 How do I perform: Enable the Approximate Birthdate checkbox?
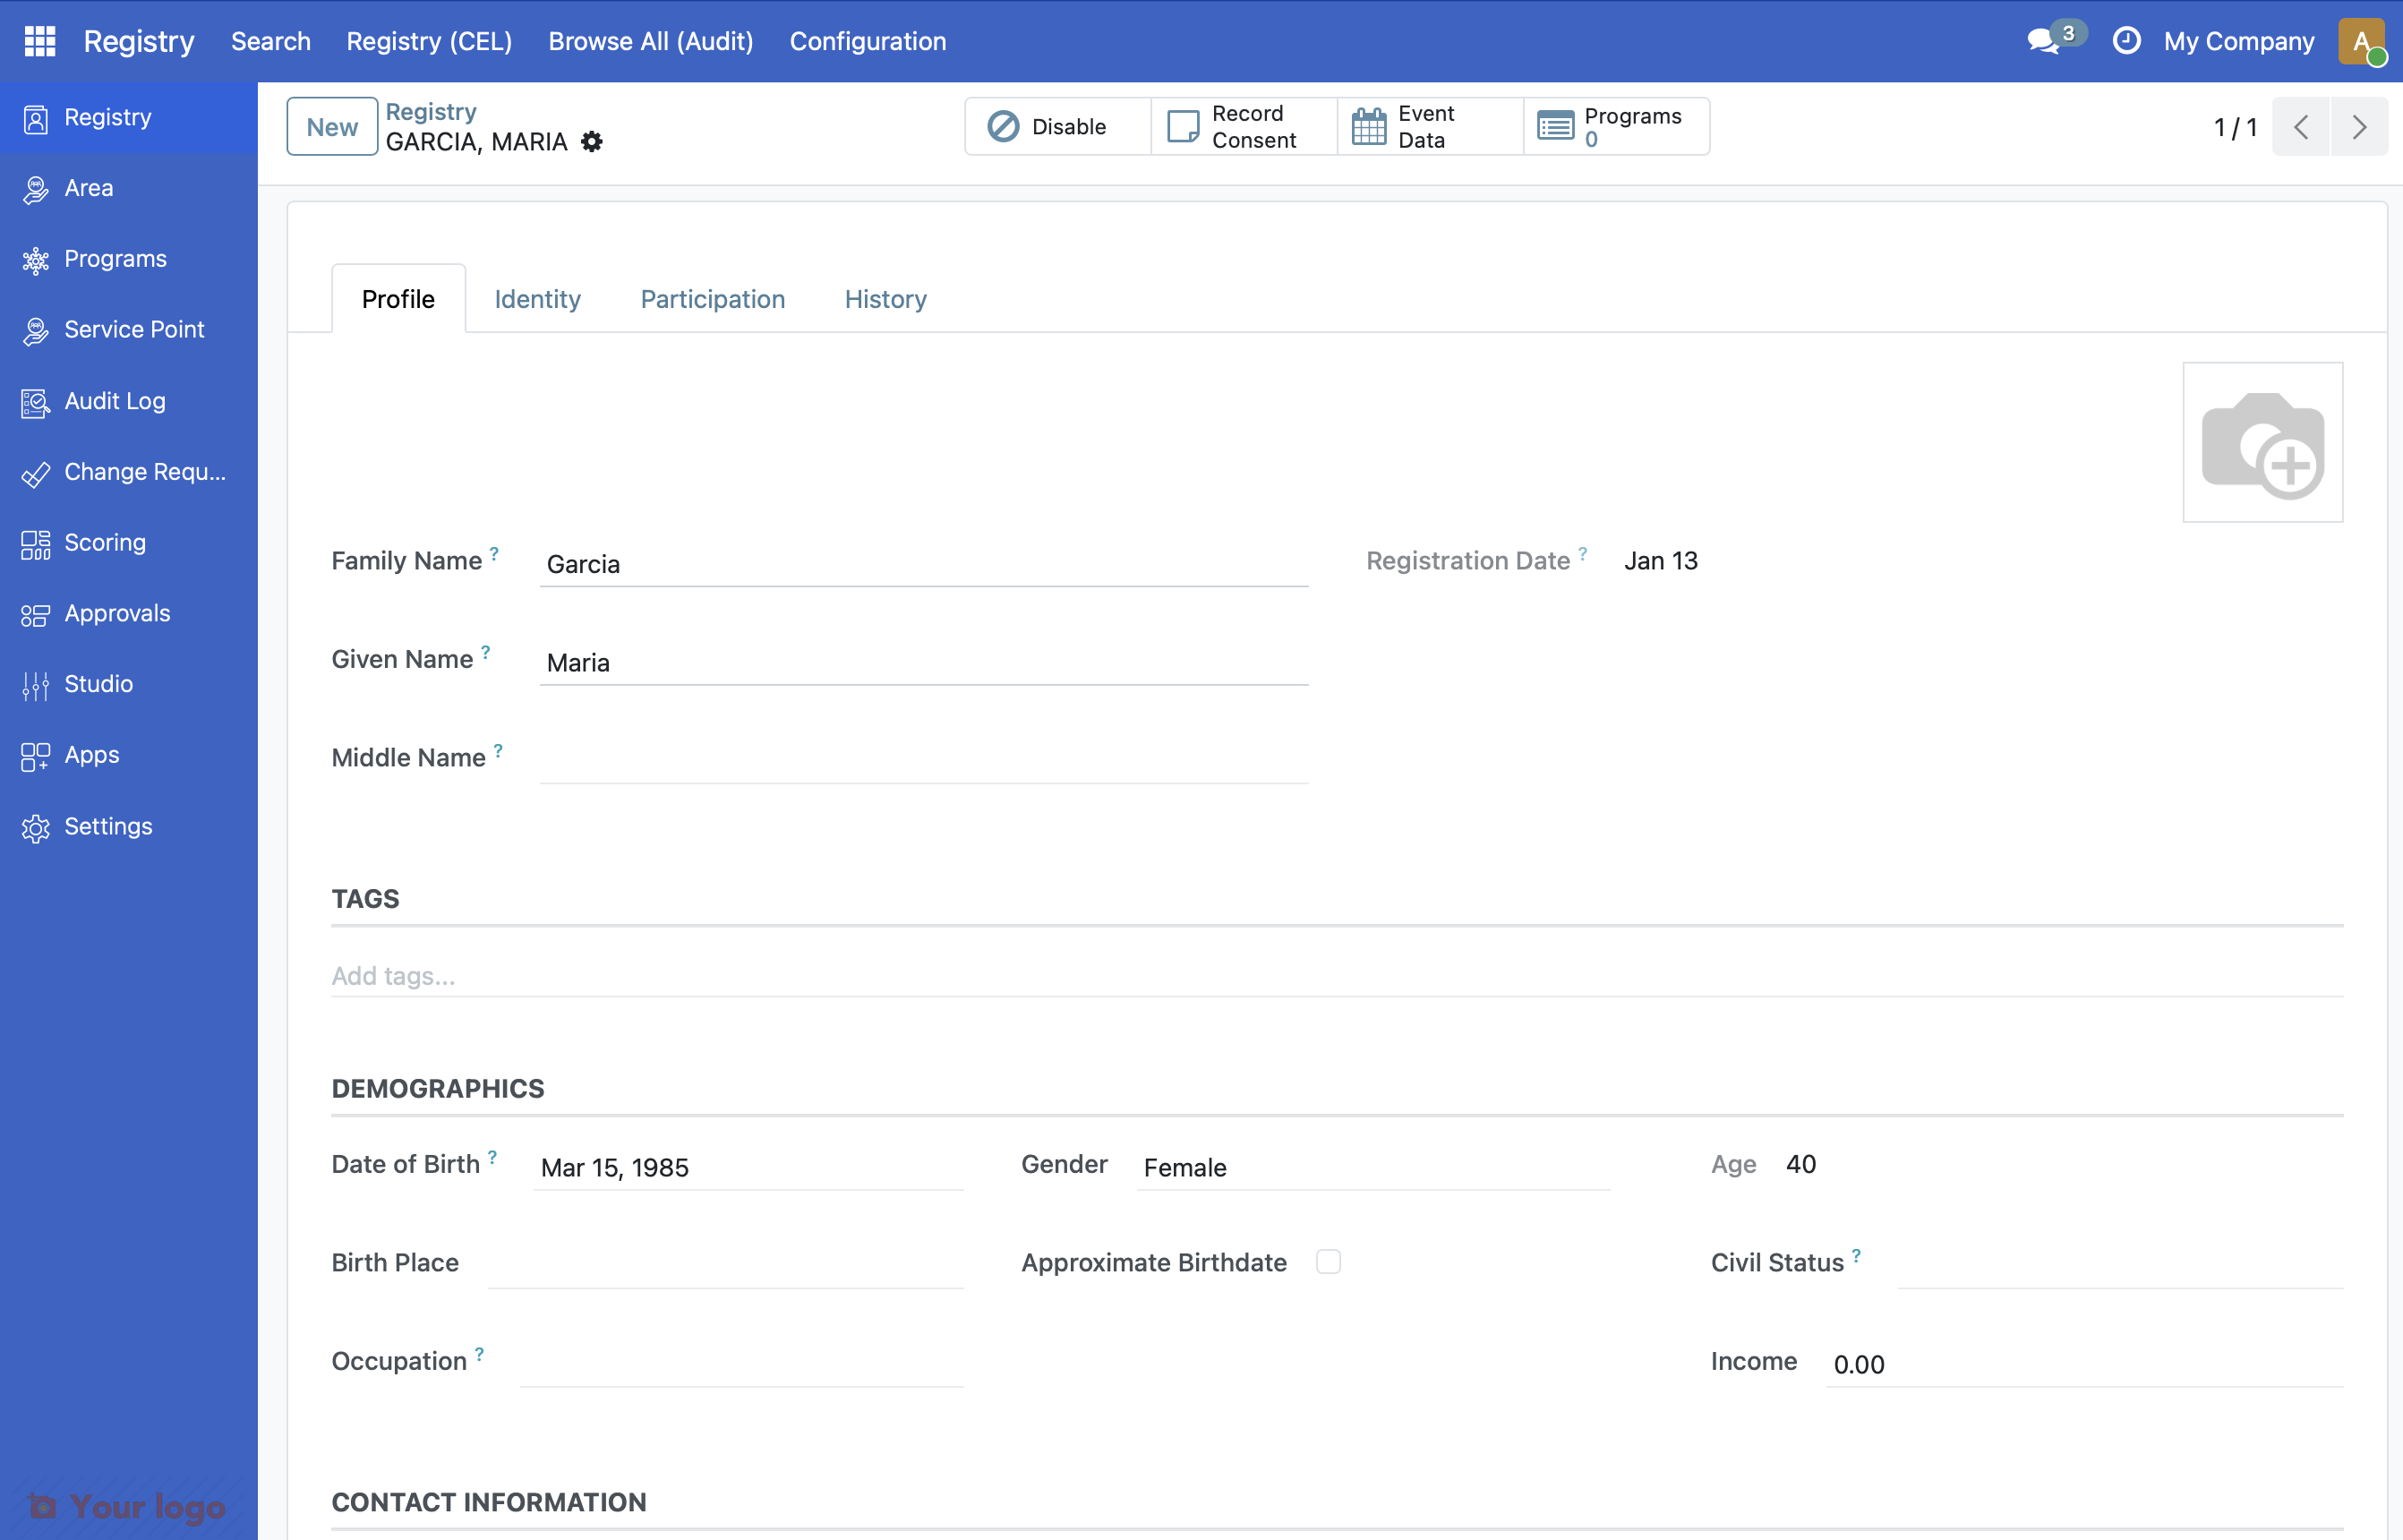[x=1329, y=1262]
